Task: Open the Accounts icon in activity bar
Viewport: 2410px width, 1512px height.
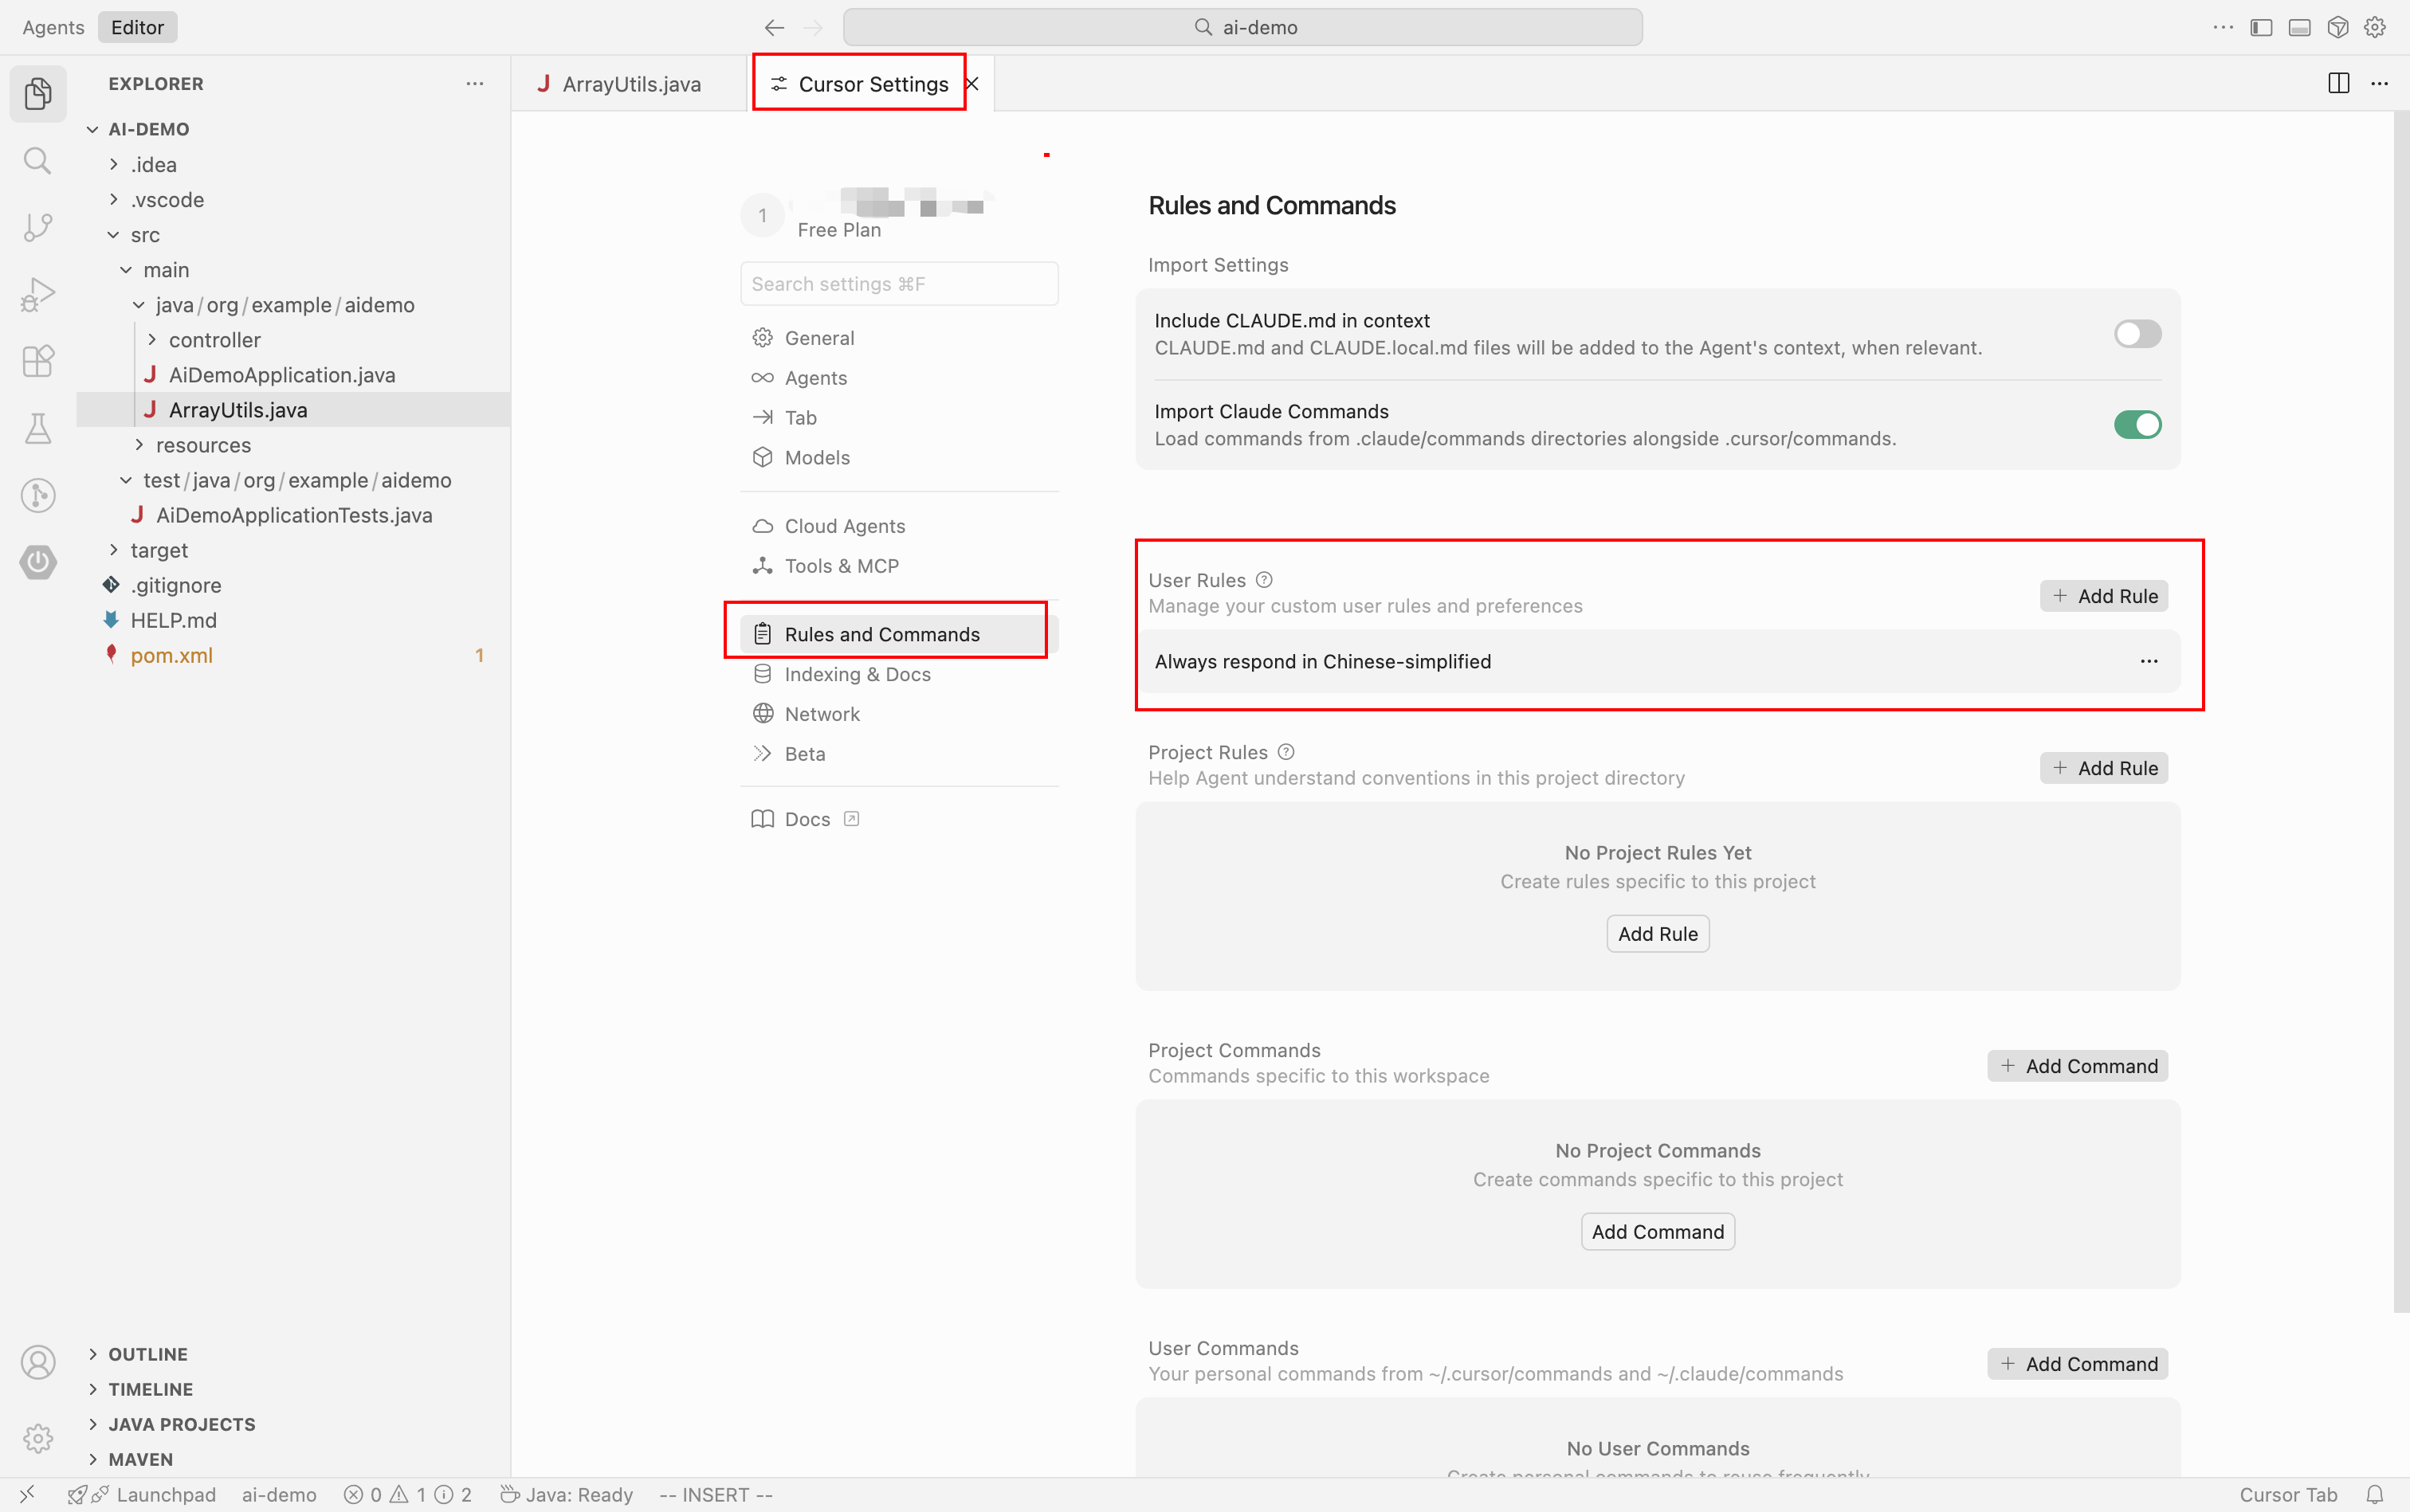Action: pos(37,1362)
